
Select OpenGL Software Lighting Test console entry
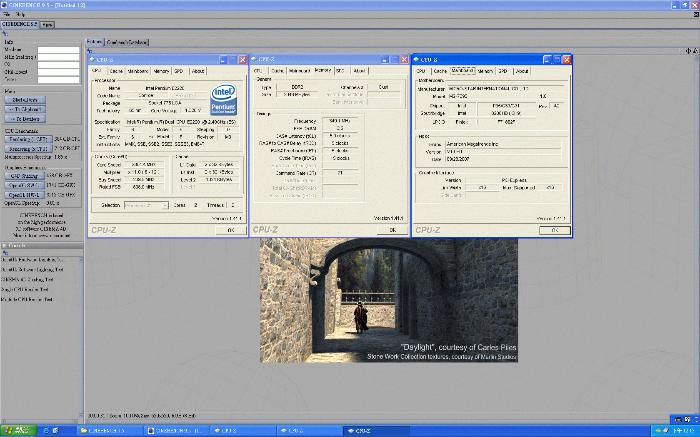click(32, 270)
